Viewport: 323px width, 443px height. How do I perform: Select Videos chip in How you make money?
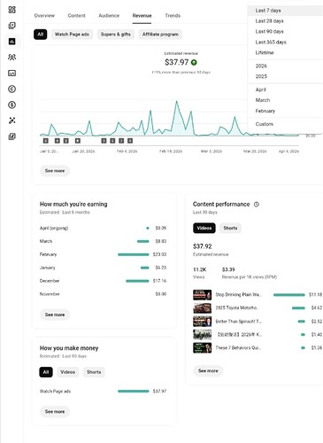click(x=67, y=372)
